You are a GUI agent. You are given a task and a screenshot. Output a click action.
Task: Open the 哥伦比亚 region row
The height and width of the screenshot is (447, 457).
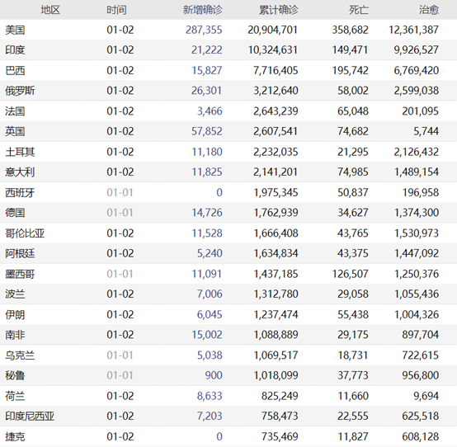point(228,233)
